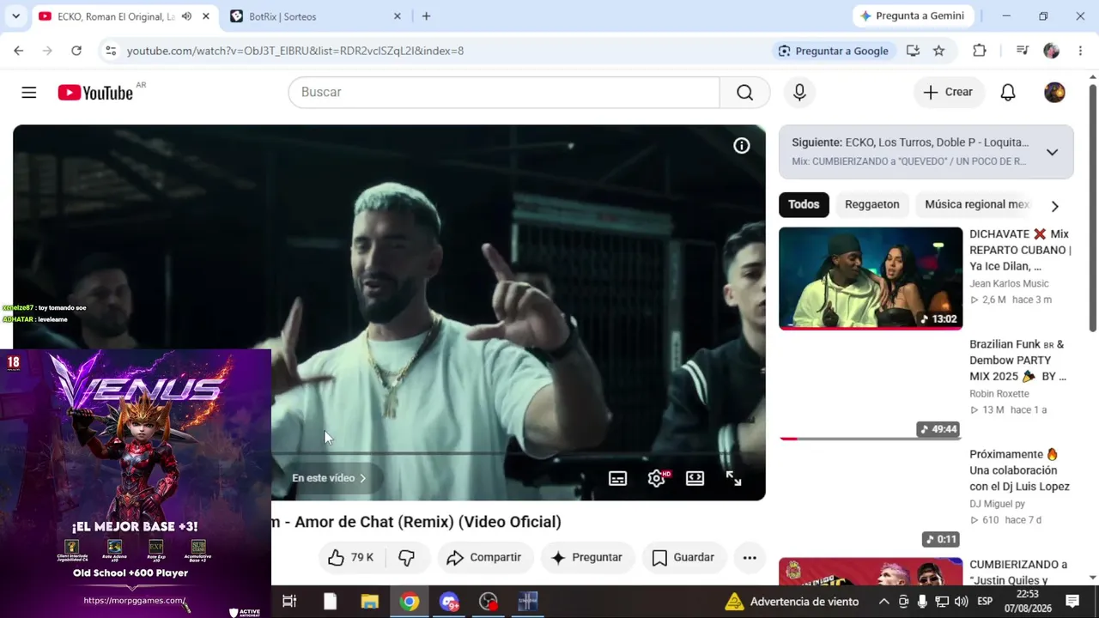Mute the YouTube tab audio icon

click(186, 16)
